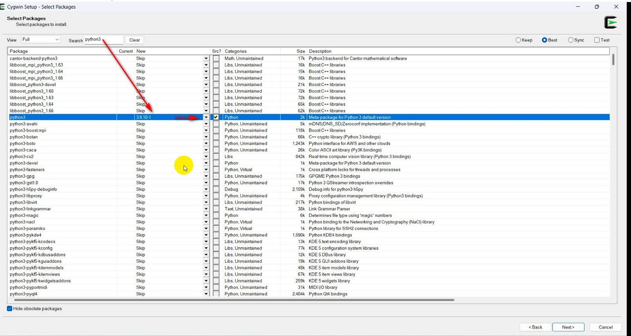Check Src box for cantor-backend-python3
This screenshot has height=336, width=631.
point(216,58)
